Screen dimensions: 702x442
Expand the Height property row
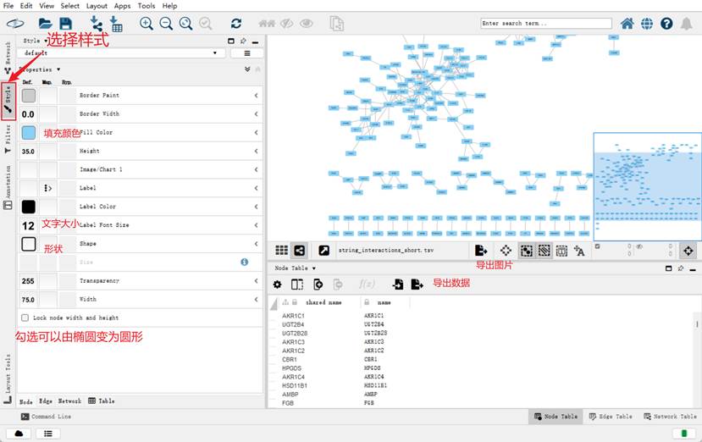coord(256,152)
